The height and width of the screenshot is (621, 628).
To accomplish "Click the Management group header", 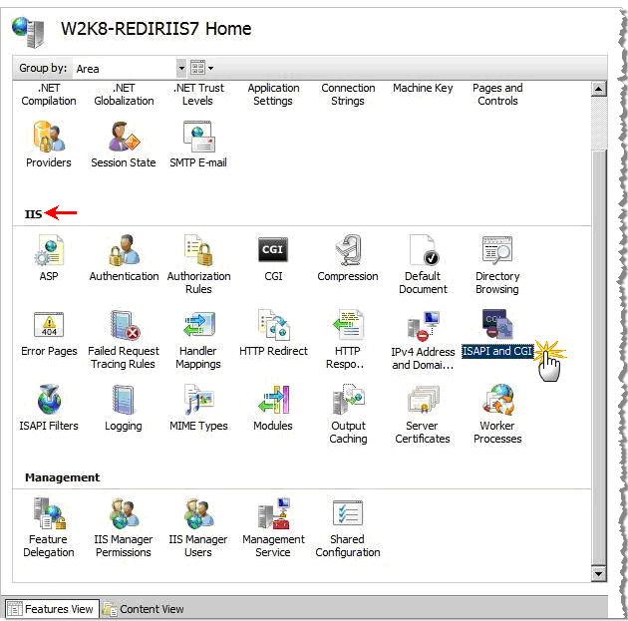I will (62, 477).
